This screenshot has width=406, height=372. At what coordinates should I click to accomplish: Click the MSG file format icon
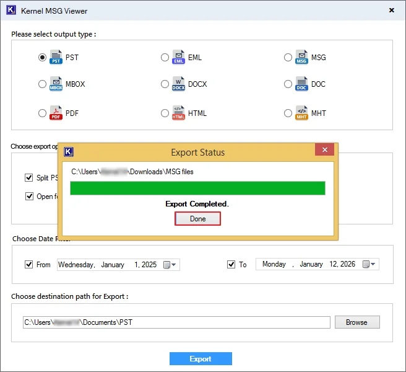(302, 58)
